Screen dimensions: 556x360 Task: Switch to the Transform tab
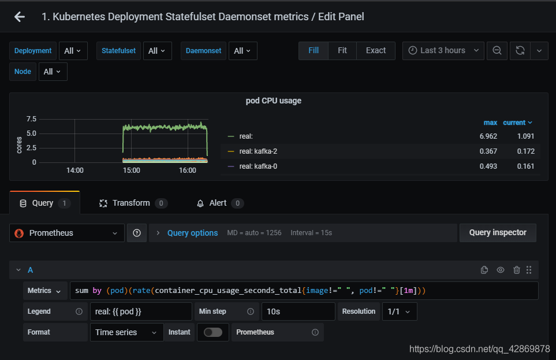(133, 203)
